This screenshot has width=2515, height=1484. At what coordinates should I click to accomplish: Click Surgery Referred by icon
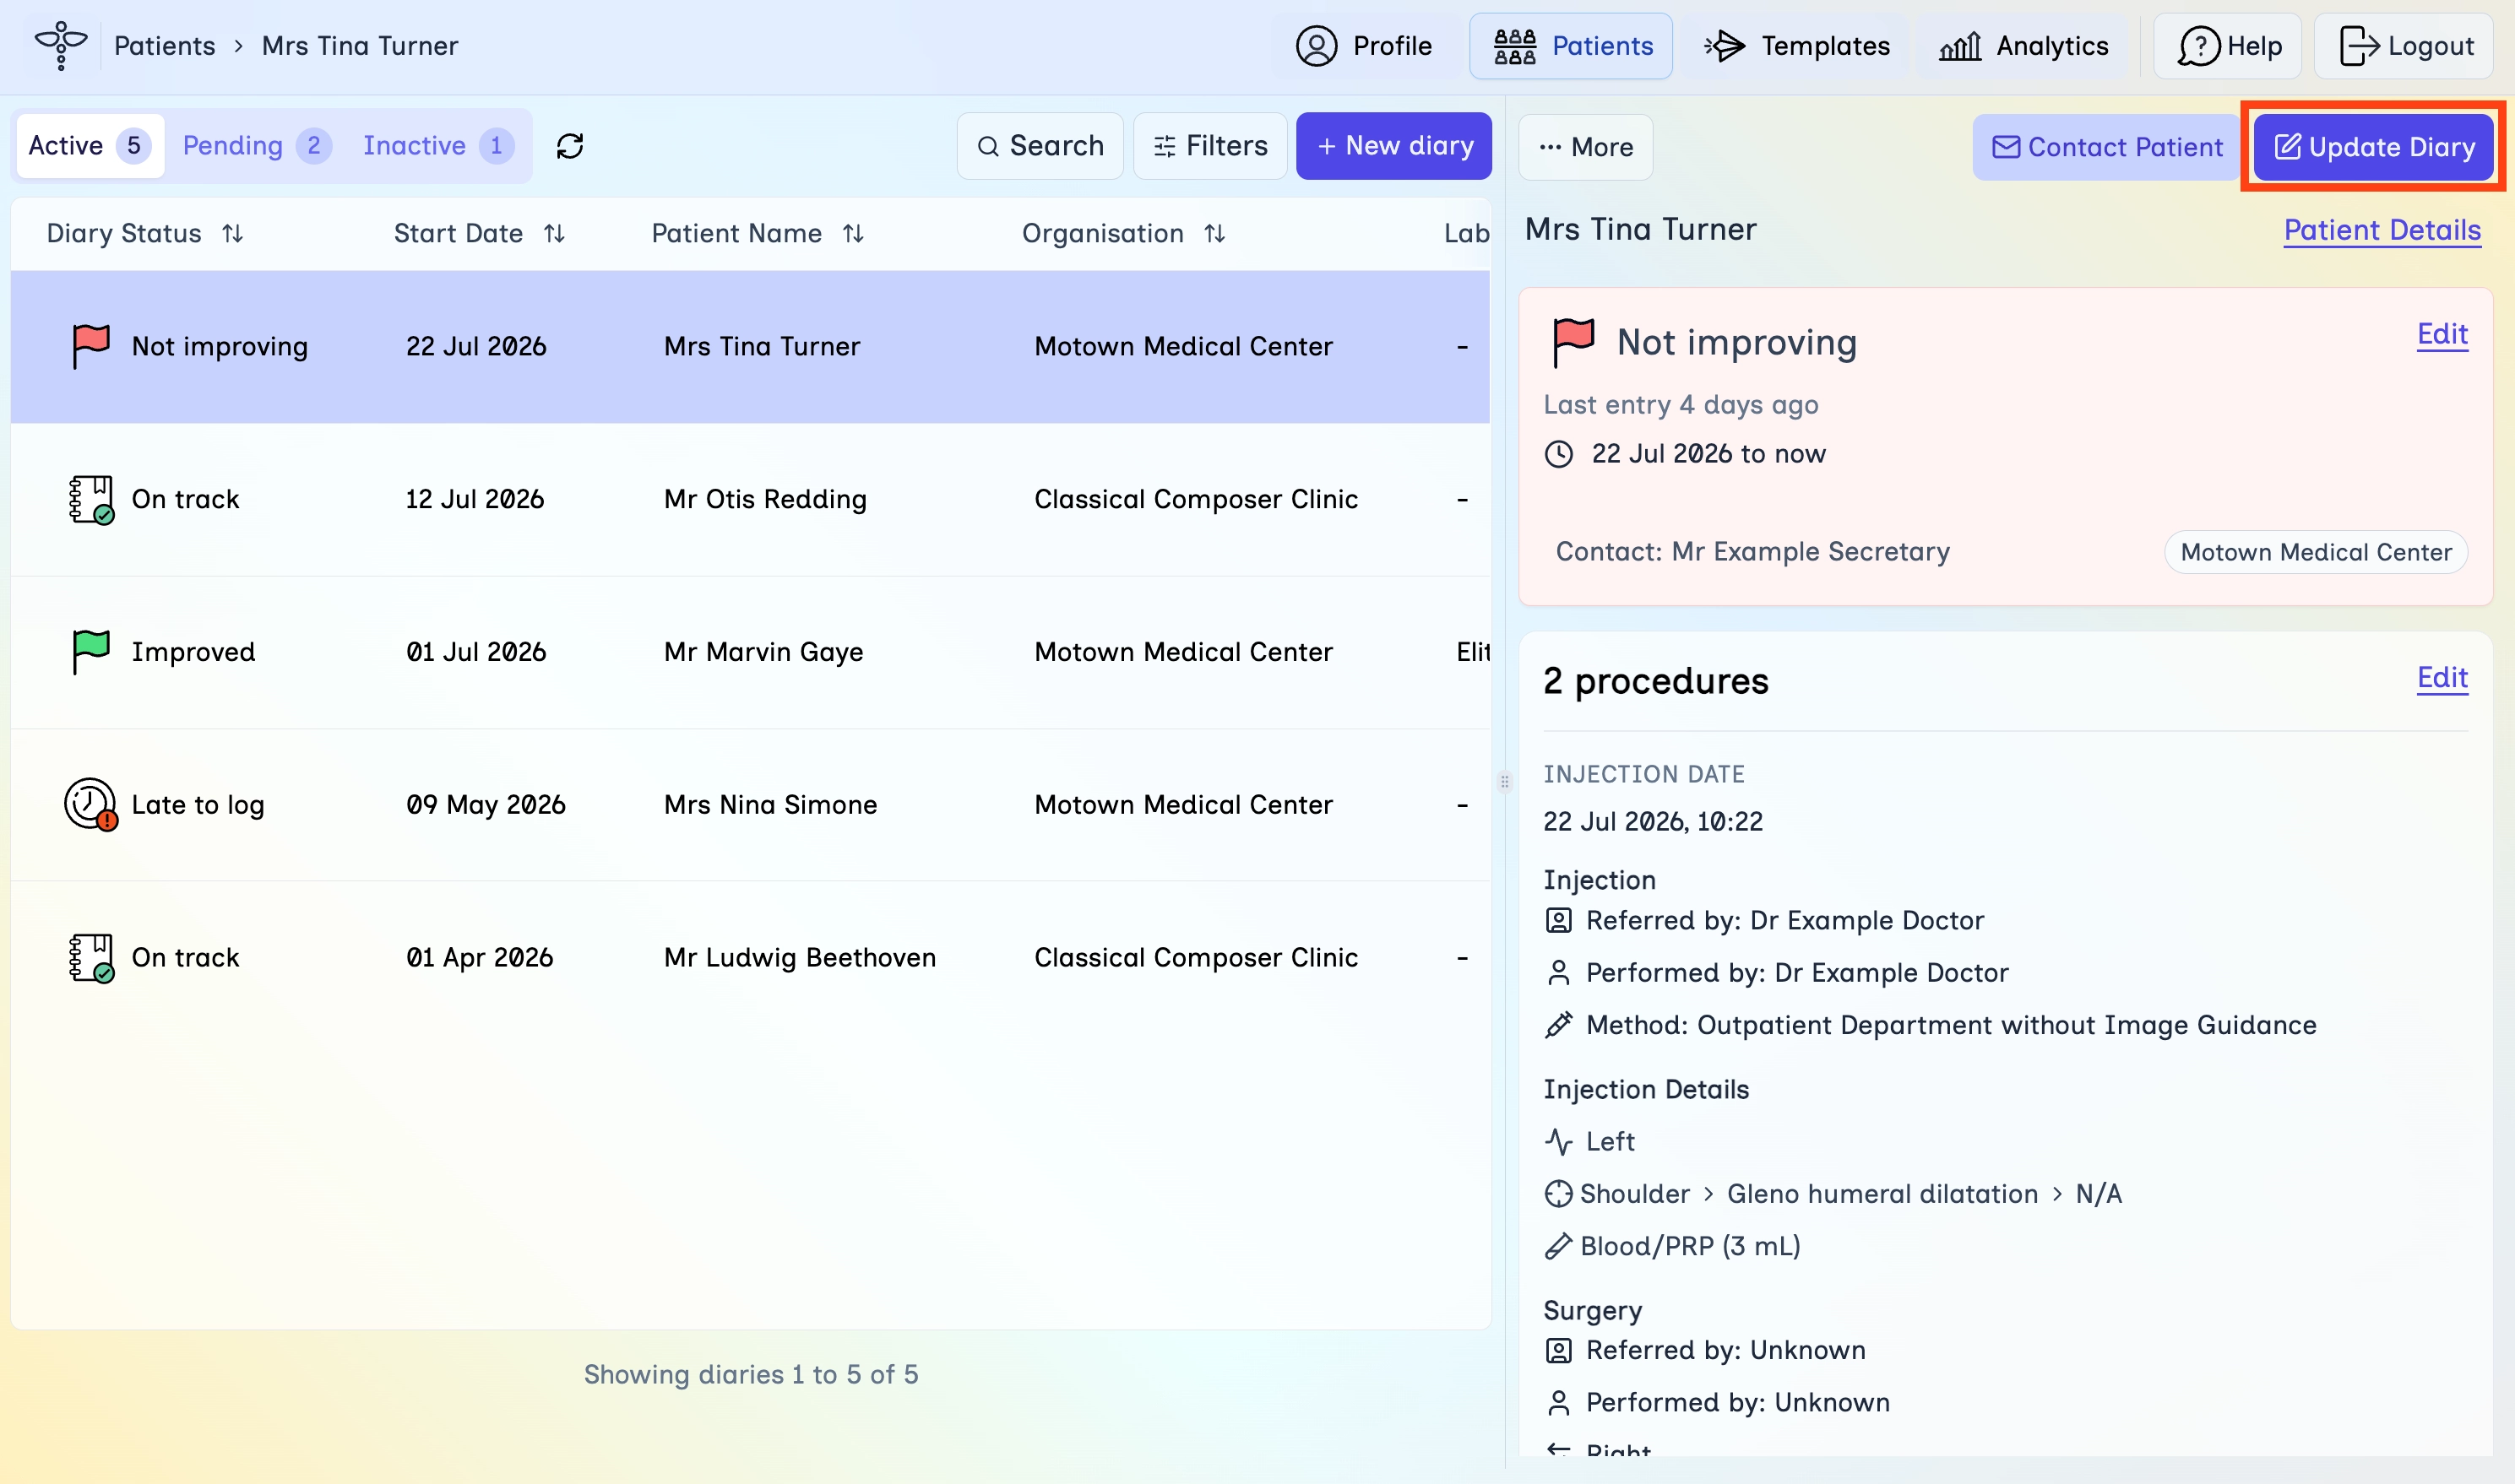pyautogui.click(x=1559, y=1351)
